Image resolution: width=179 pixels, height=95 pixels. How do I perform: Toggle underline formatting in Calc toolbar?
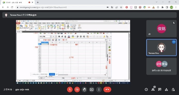[x=65, y=37]
